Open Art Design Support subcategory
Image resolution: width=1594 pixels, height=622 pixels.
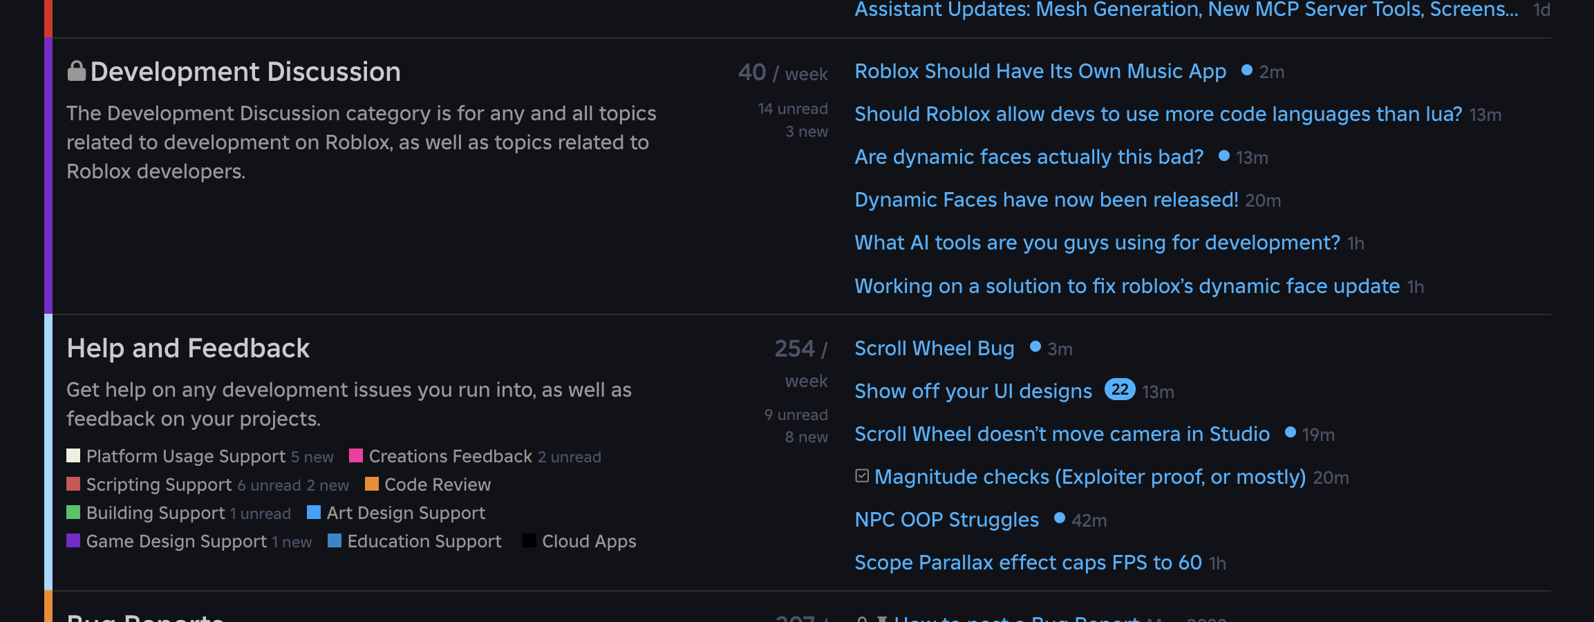click(406, 513)
